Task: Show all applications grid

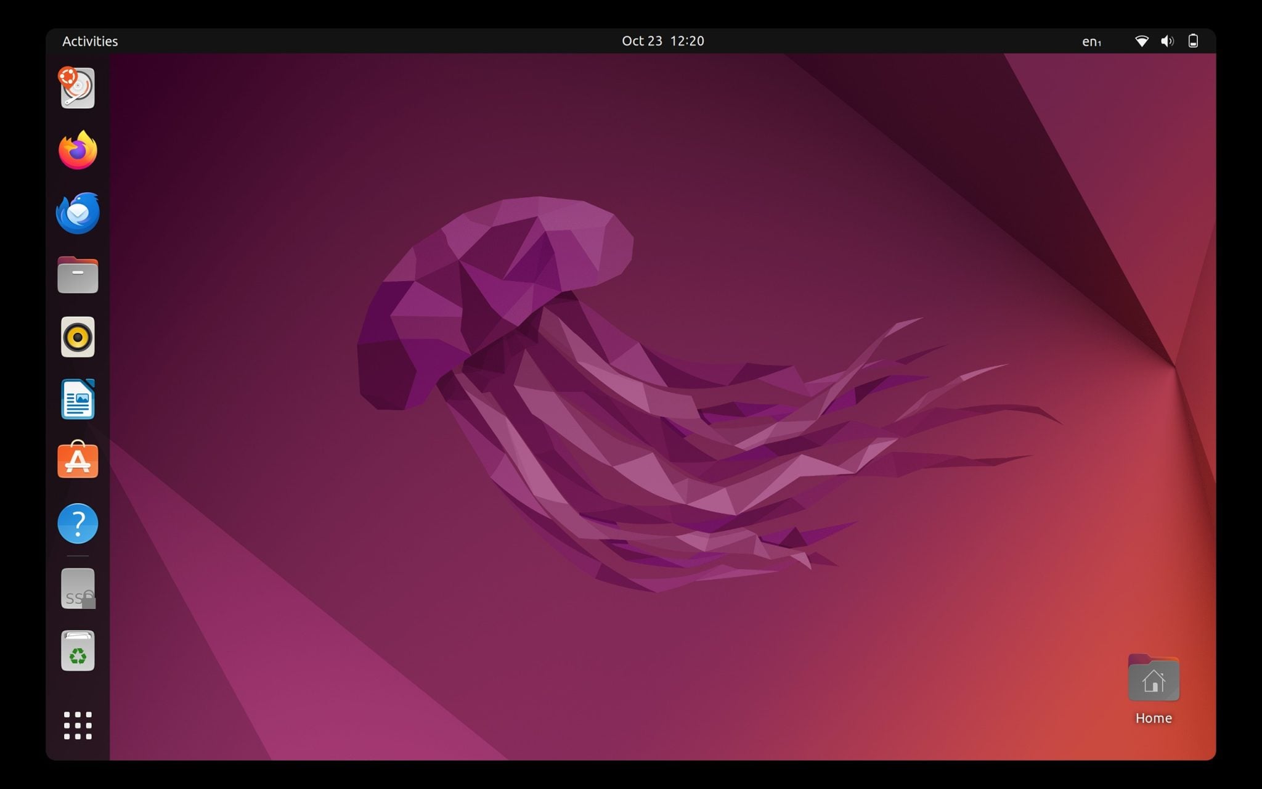Action: 78,725
